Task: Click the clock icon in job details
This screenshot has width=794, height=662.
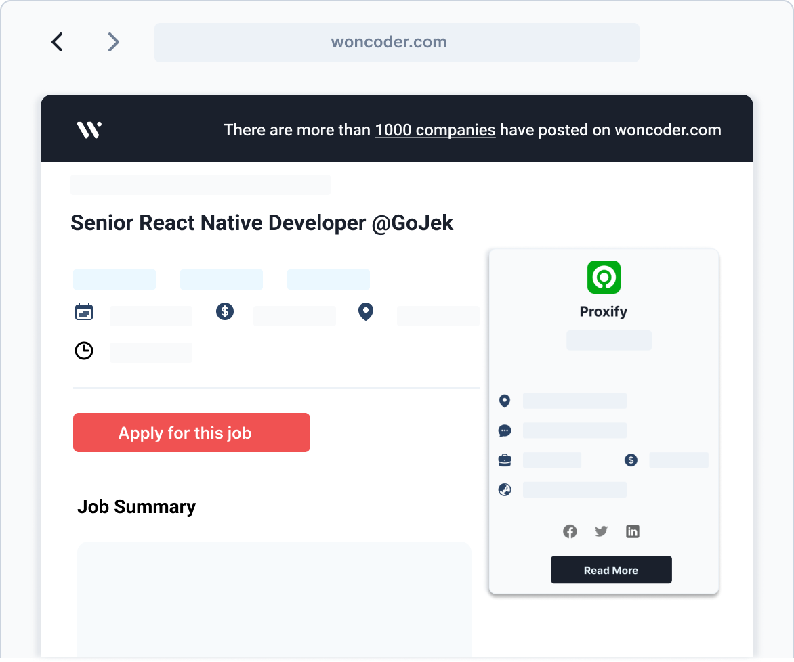Action: click(84, 351)
